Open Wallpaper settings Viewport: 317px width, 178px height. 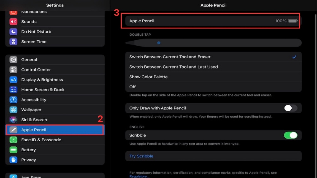pyautogui.click(x=55, y=110)
